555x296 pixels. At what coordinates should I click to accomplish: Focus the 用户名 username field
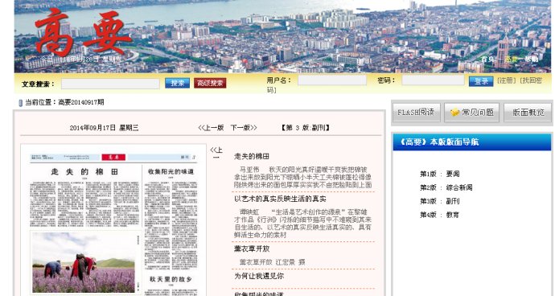coord(332,80)
